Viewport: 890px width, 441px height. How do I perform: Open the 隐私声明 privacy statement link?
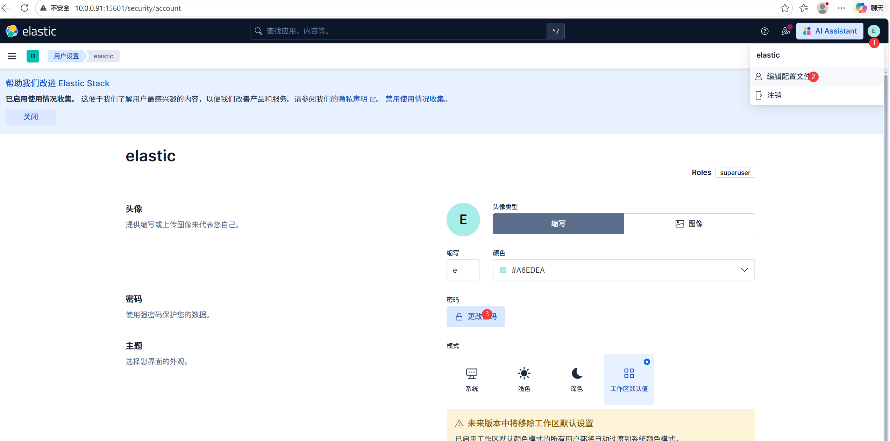[353, 99]
